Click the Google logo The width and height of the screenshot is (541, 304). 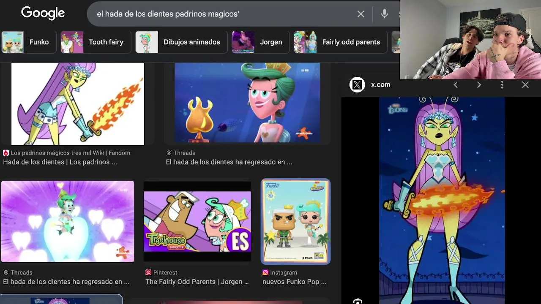click(x=43, y=13)
